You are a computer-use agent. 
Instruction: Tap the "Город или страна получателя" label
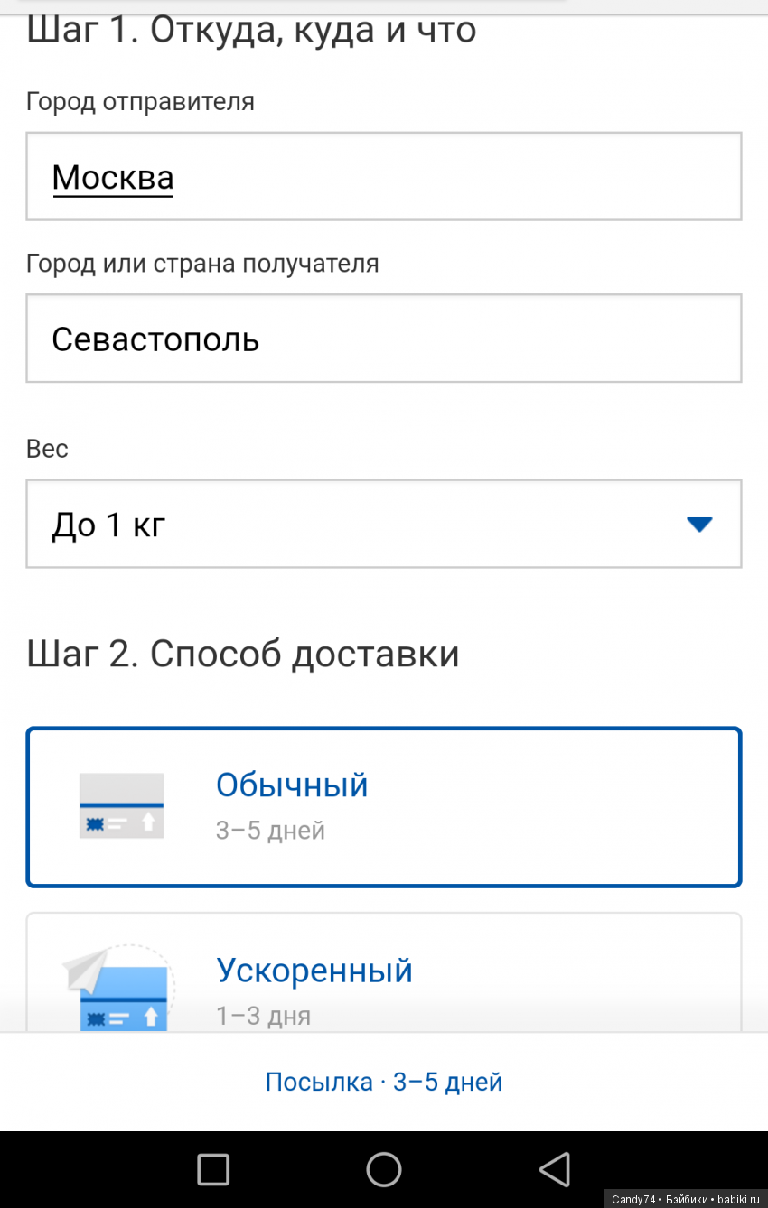tap(202, 264)
